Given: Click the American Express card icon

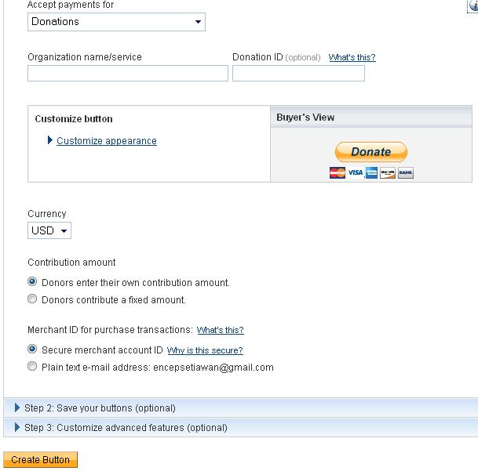Looking at the screenshot, I should (371, 173).
